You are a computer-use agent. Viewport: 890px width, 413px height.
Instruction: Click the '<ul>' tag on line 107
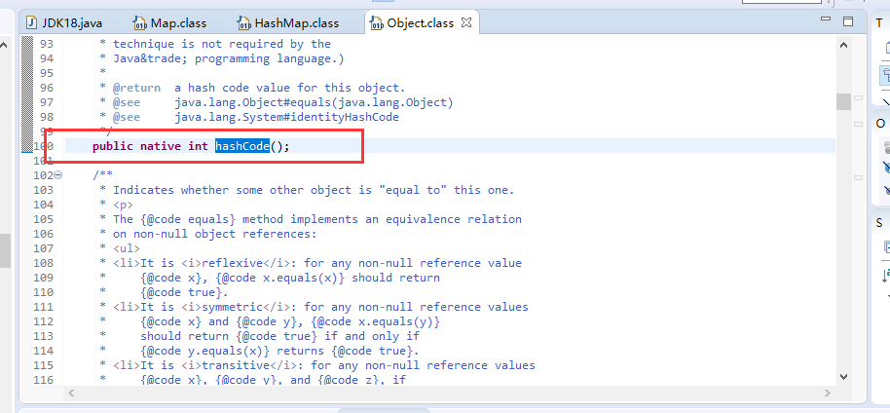pyautogui.click(x=127, y=248)
